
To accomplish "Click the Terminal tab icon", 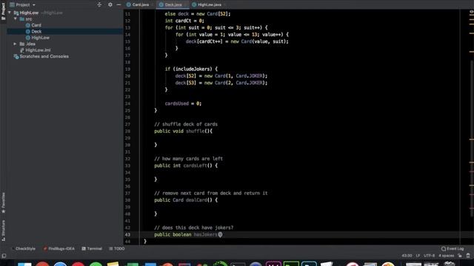I will tap(84, 249).
